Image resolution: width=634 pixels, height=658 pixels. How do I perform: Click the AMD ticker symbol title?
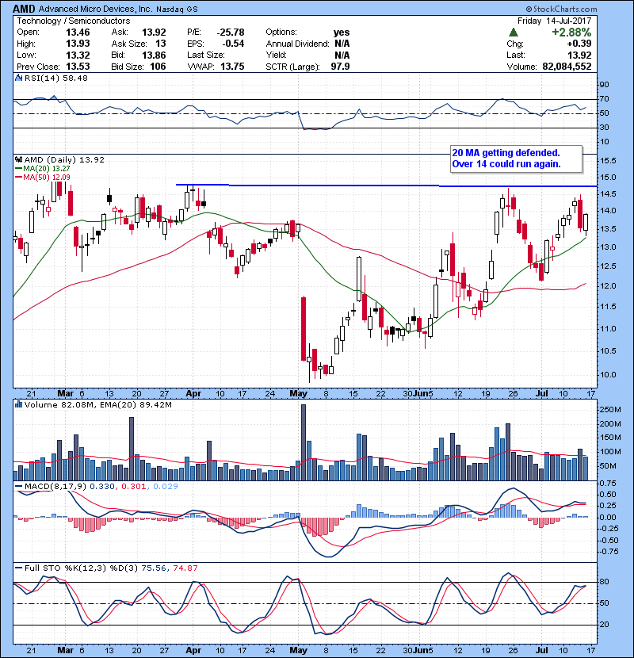pos(24,9)
